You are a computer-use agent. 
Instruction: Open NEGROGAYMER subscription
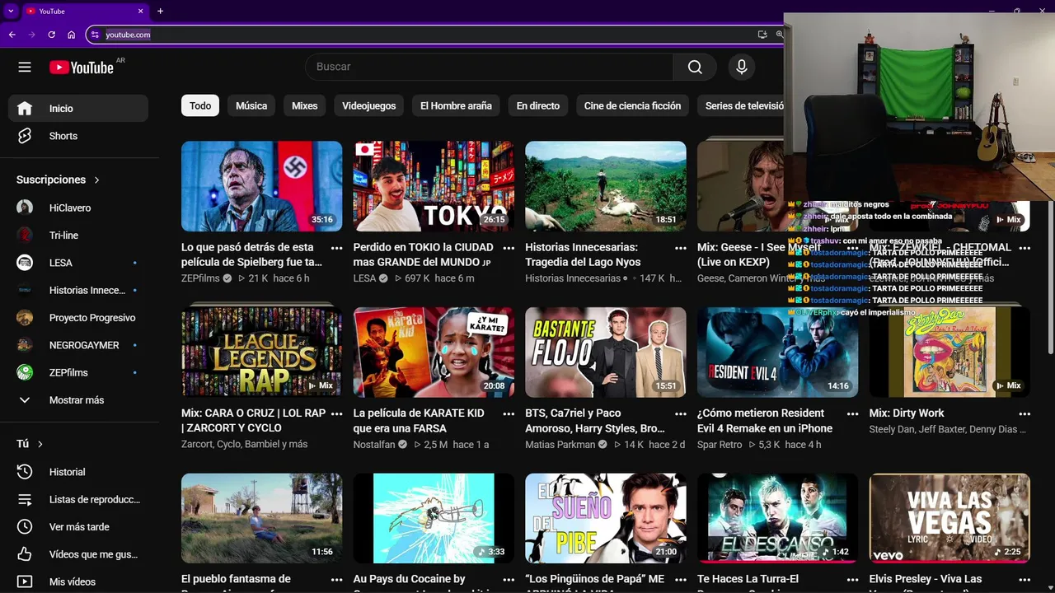pyautogui.click(x=78, y=345)
